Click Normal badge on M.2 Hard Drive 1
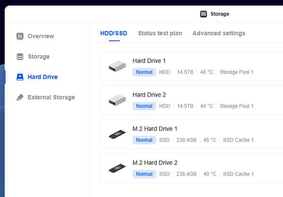The image size is (283, 197). point(144,140)
